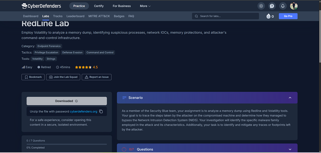
Task: Click the 4.5 rating value
Action: 95,67
